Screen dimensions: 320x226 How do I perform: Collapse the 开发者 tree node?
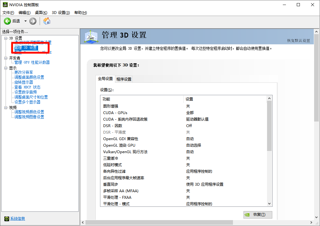click(x=6, y=58)
